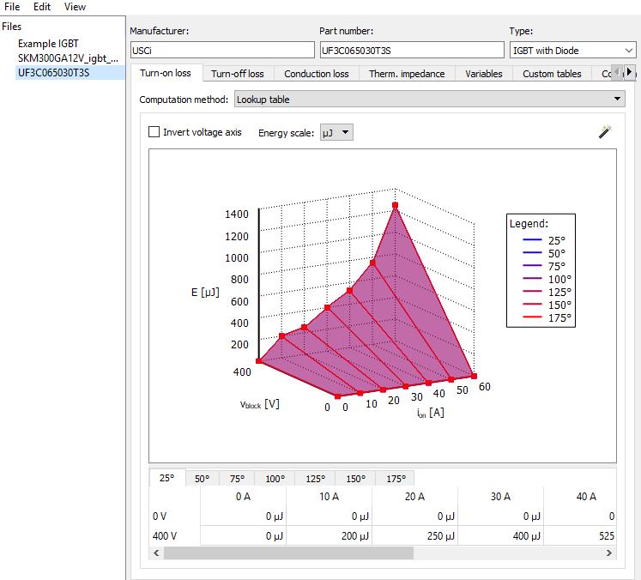641x580 pixels.
Task: Click the 400 V, 0 A cell
Action: point(243,536)
